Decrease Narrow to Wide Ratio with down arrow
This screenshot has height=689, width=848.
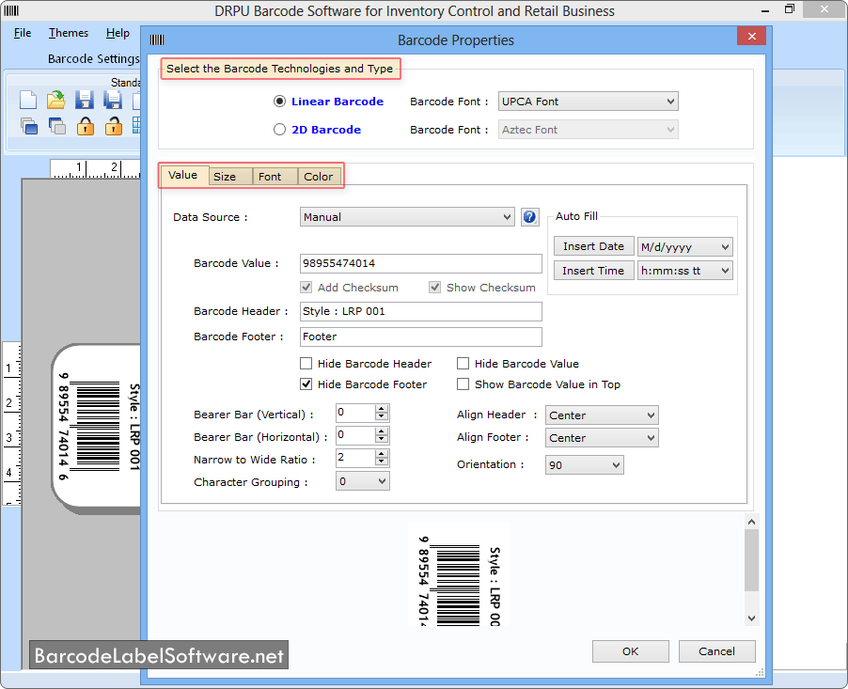click(382, 462)
